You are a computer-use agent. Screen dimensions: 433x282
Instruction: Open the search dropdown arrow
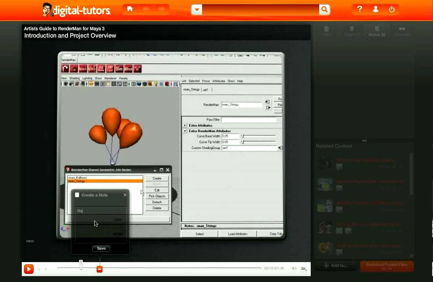pos(197,10)
